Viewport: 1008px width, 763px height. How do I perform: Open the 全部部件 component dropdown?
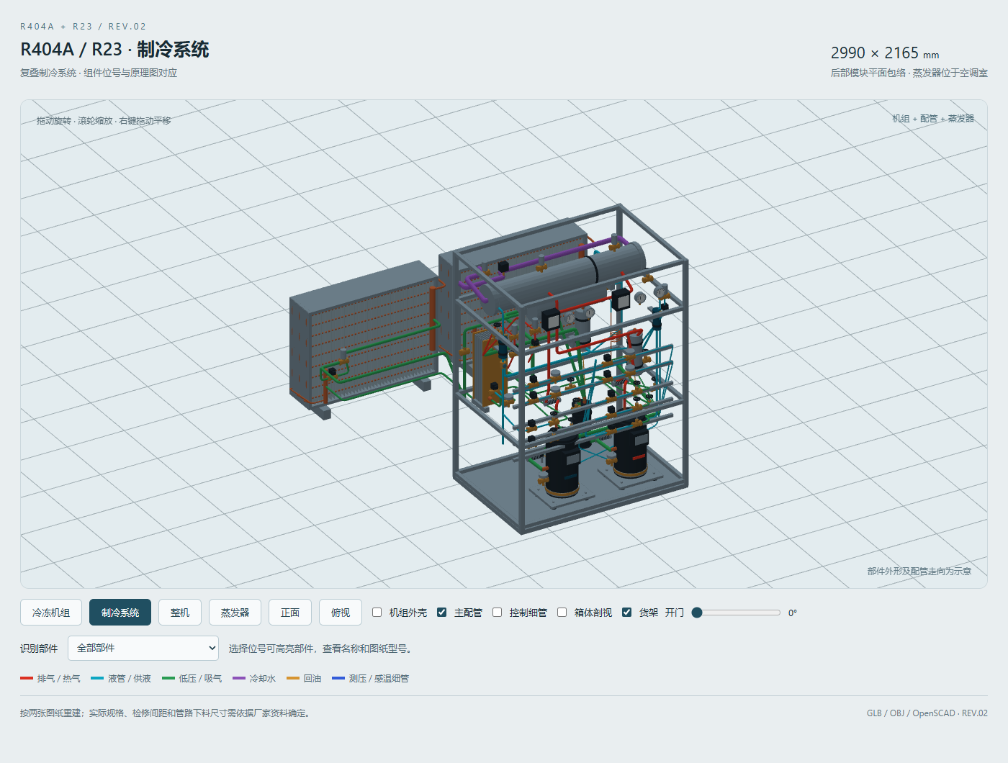pos(143,648)
